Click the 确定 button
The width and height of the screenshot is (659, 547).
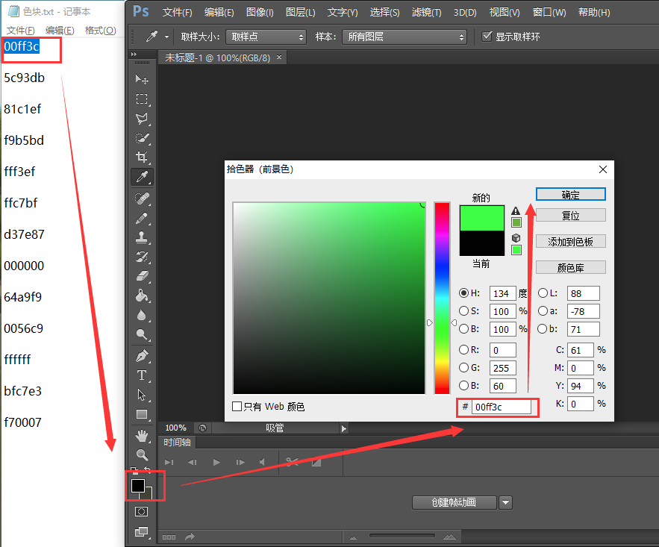coord(570,195)
